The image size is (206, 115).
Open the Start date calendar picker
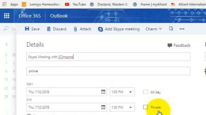[103, 92]
